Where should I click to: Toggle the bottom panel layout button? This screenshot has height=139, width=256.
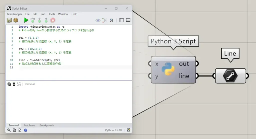tap(128, 20)
